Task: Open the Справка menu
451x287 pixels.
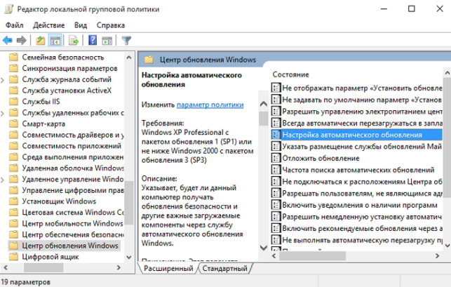Action: (111, 25)
